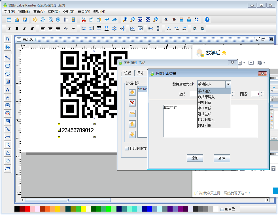Select the line drawing tool

(x=8, y=58)
